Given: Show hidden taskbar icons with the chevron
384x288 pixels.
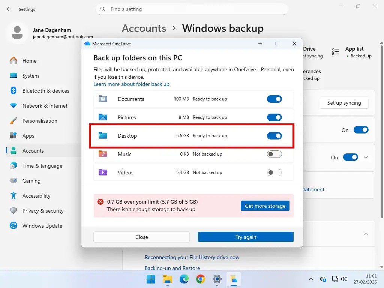Looking at the screenshot, I should click(x=311, y=279).
